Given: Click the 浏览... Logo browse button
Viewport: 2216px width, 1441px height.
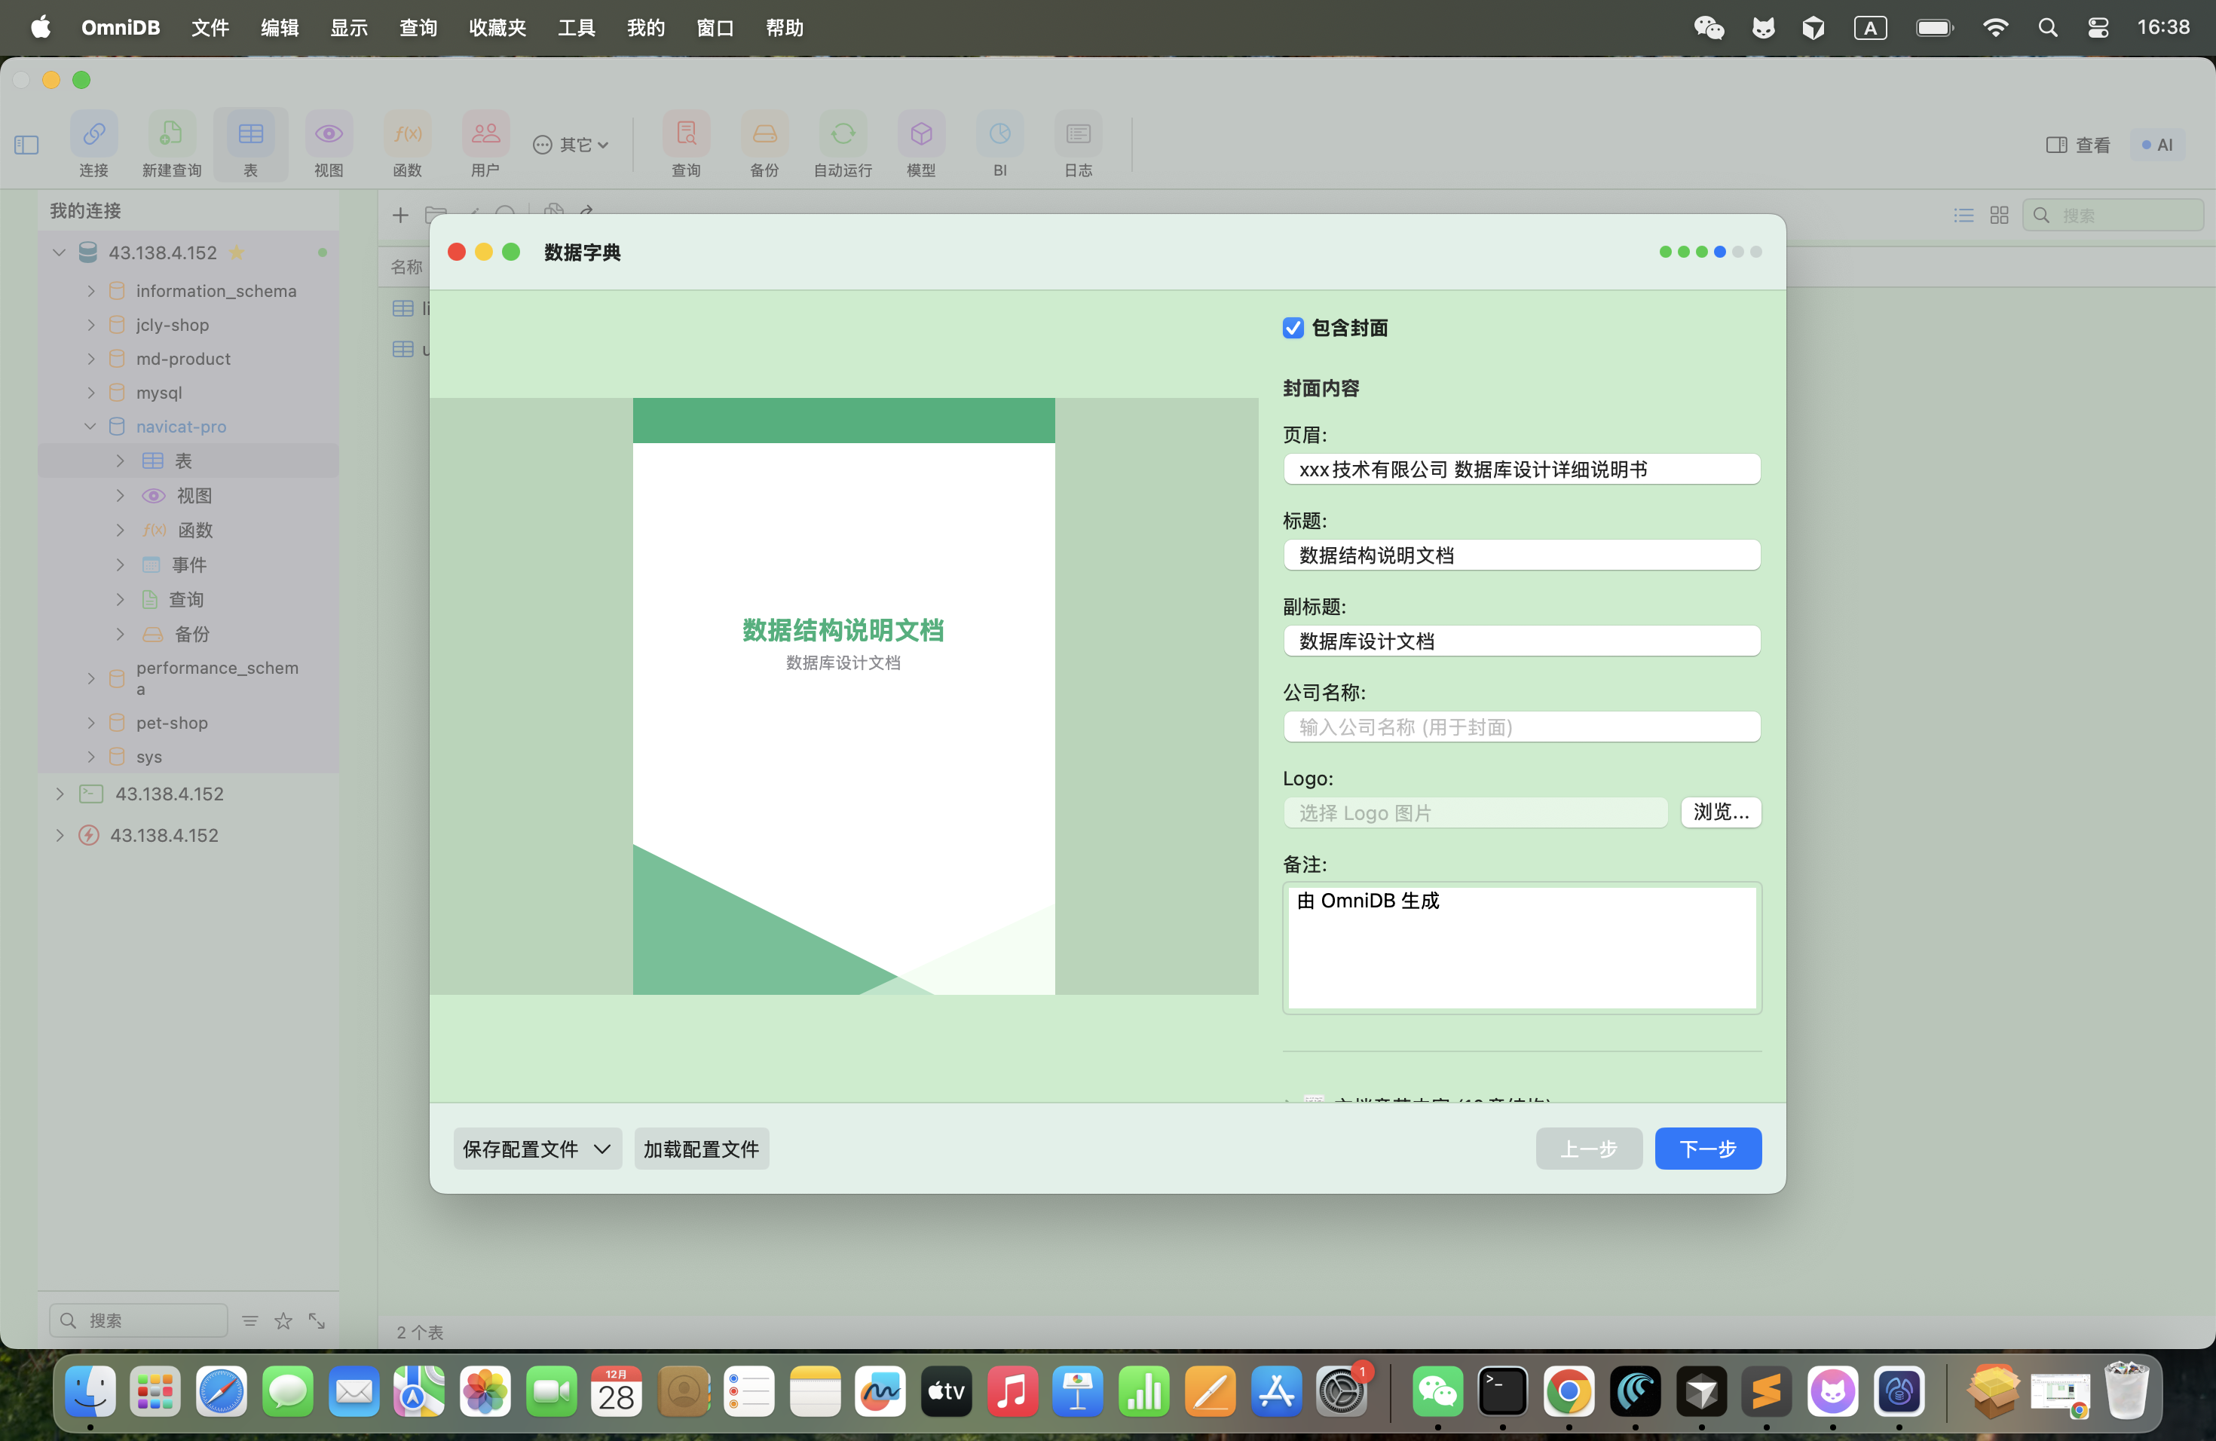Looking at the screenshot, I should (1720, 812).
